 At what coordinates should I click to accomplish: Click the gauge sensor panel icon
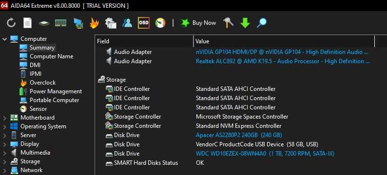pyautogui.click(x=160, y=23)
